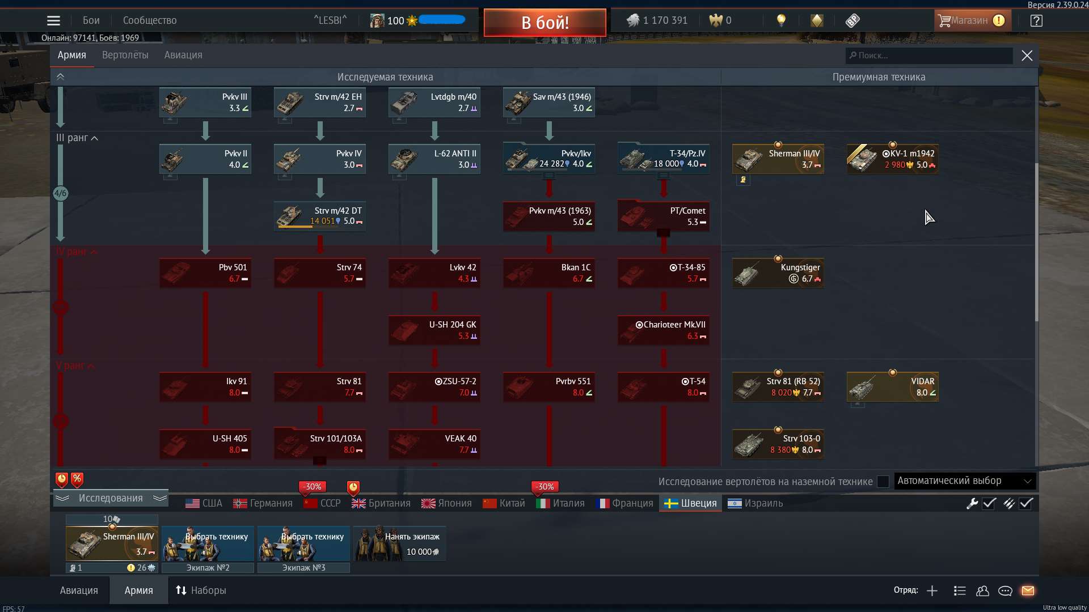Click the USA flag icon
Image resolution: width=1089 pixels, height=612 pixels.
click(x=192, y=503)
